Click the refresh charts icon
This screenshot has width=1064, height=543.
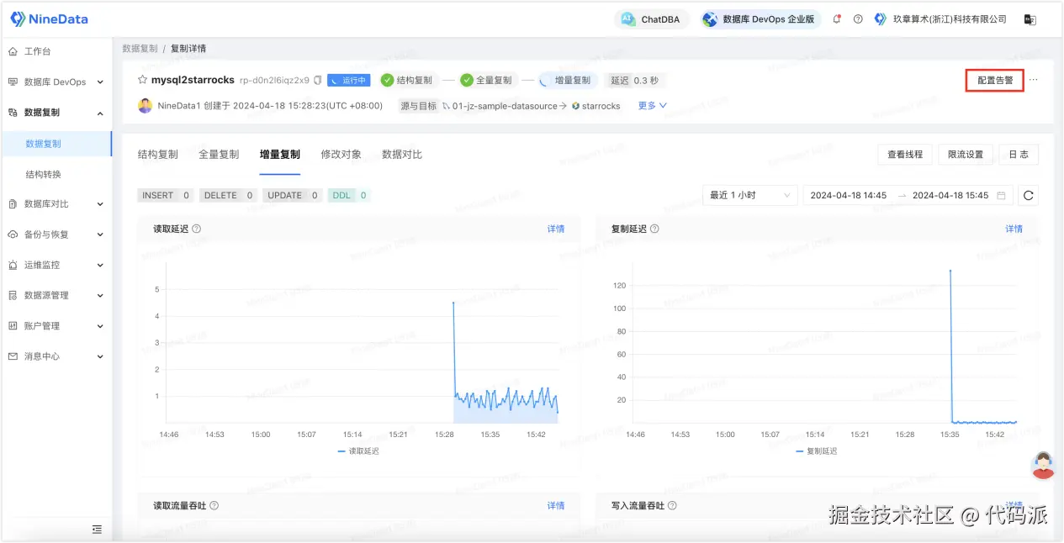pos(1028,196)
